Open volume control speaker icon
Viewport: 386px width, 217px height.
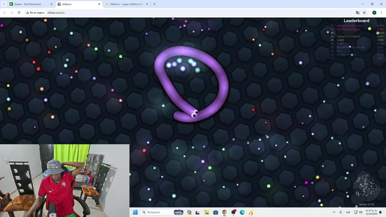[x=361, y=212]
